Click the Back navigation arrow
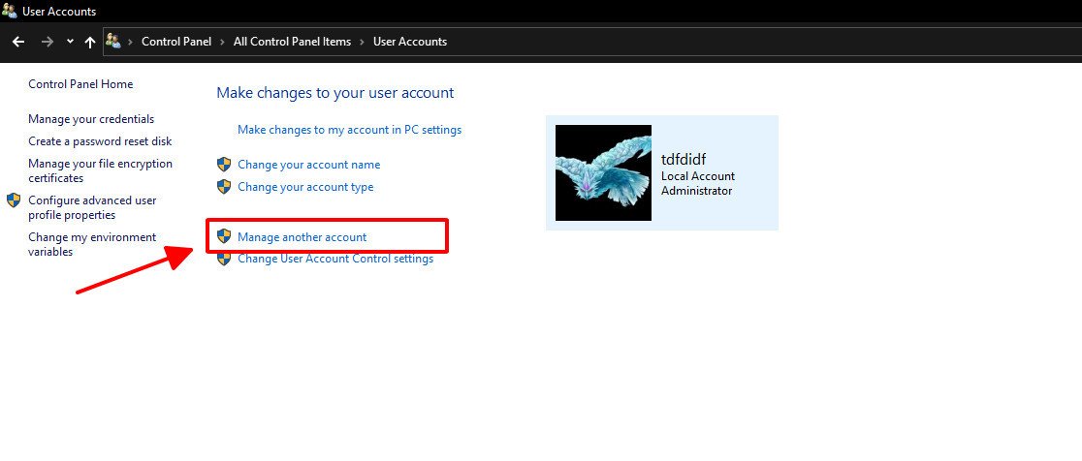 point(17,42)
